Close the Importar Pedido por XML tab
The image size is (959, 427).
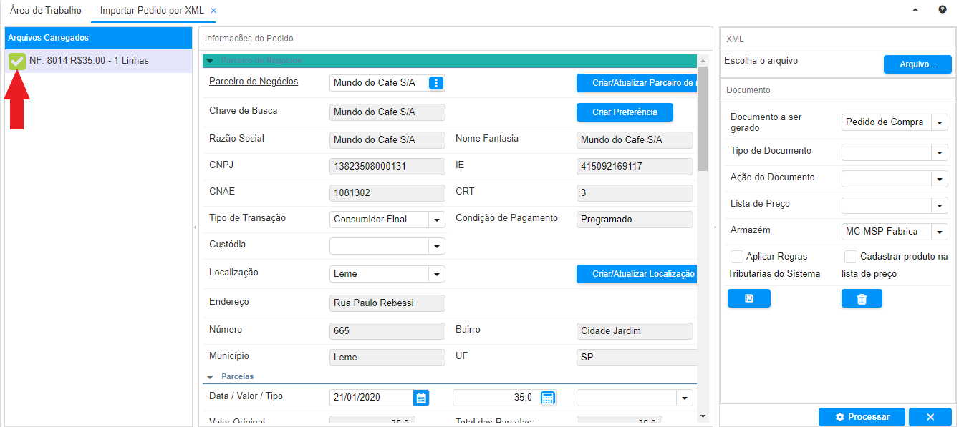213,11
